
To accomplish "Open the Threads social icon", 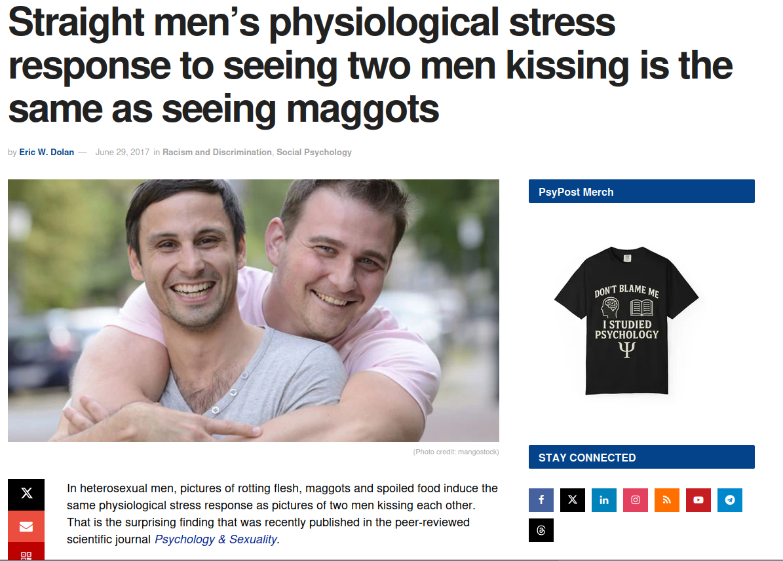I will pyautogui.click(x=541, y=530).
